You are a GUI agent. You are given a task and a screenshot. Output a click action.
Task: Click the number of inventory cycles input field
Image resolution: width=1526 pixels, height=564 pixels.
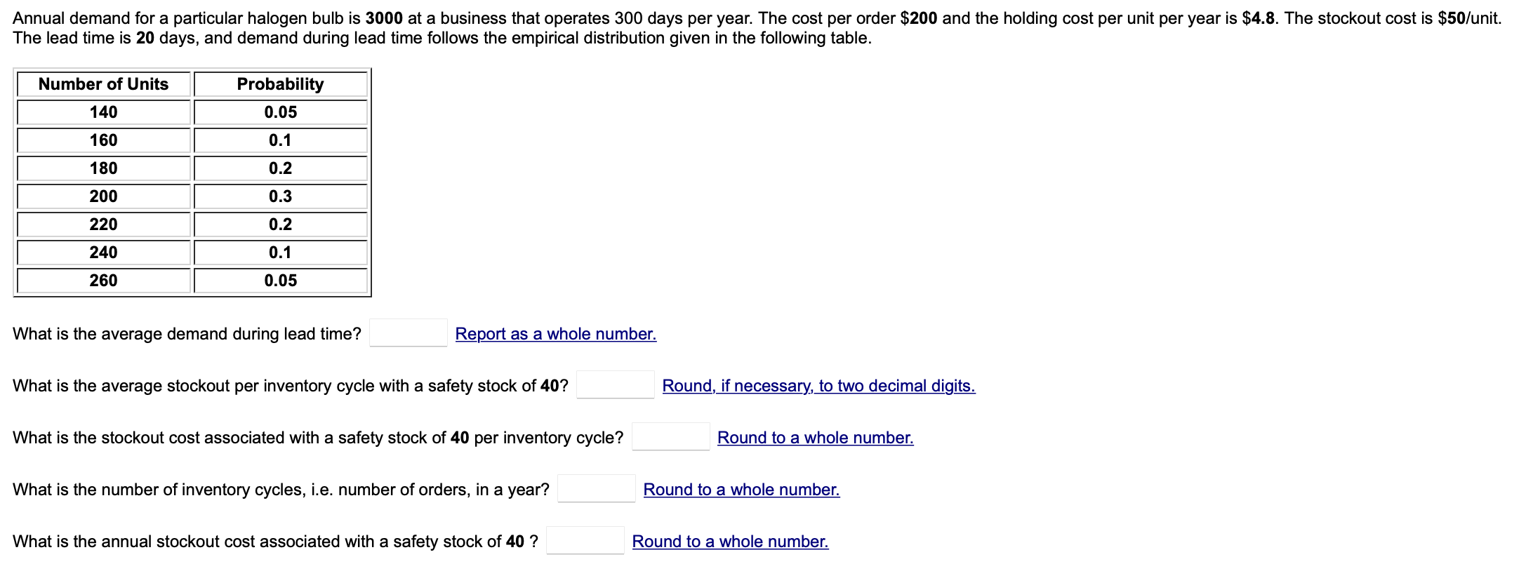[x=596, y=489]
